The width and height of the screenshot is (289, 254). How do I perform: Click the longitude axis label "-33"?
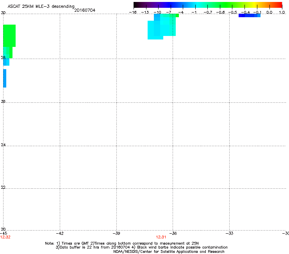(230, 233)
